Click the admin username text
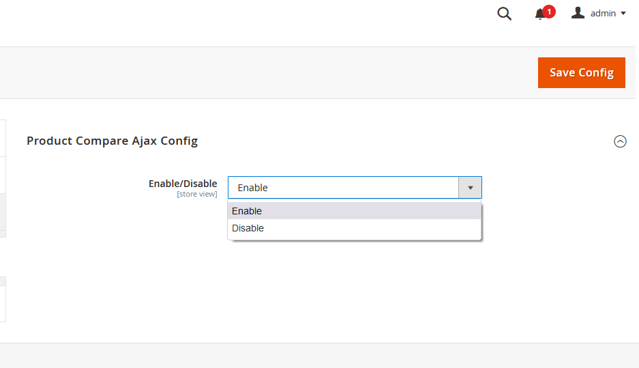Screen dimensions: 639x368 [603, 14]
